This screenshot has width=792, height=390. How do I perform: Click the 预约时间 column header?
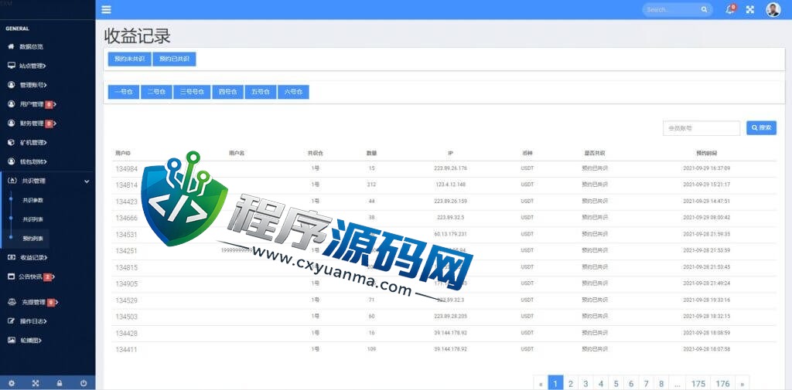[x=706, y=152]
